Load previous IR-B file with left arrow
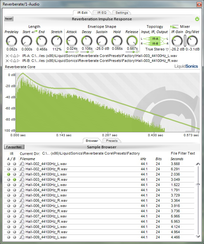Screen dimensions: 204x244 (11, 61)
